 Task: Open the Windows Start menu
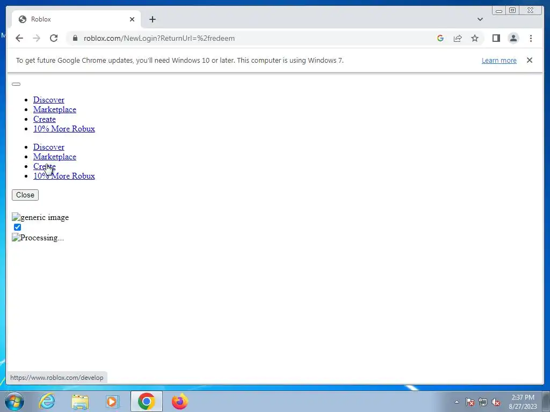(14, 401)
